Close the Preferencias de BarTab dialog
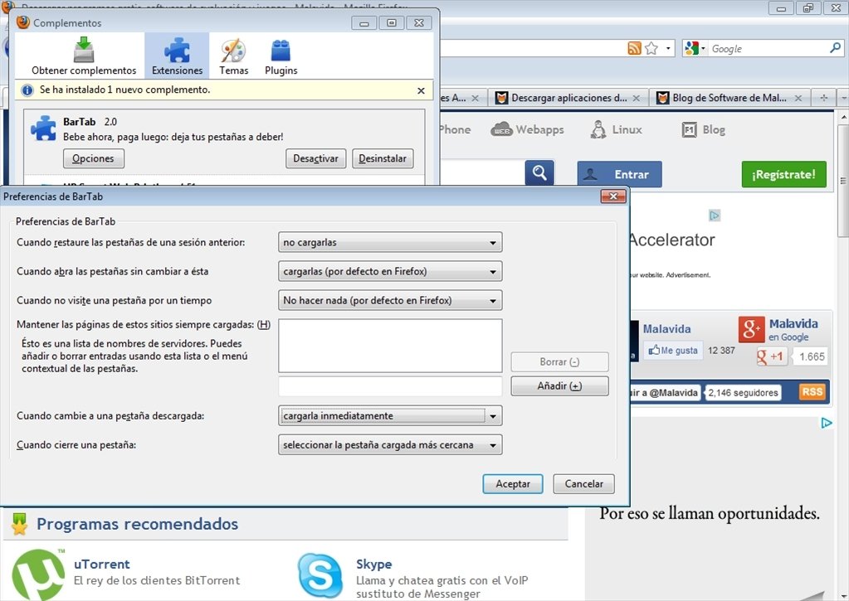The height and width of the screenshot is (601, 849). point(613,196)
